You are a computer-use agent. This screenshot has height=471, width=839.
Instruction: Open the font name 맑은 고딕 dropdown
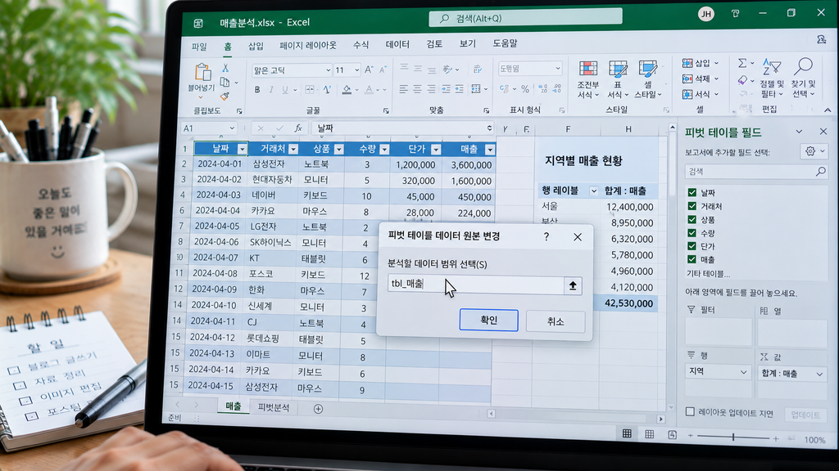coord(328,70)
